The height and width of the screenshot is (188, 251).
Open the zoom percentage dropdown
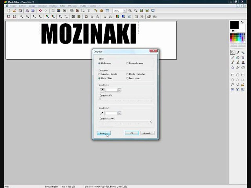(x=124, y=11)
